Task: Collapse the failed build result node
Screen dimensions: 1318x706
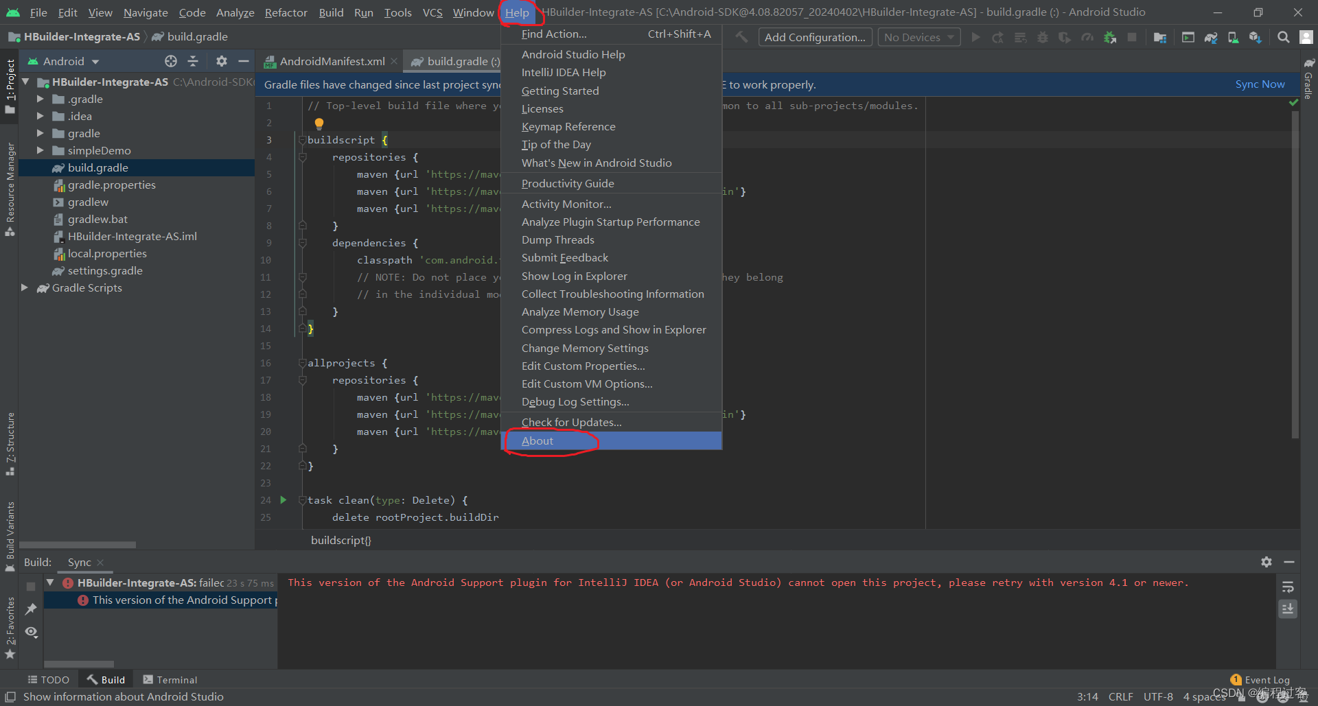Action: [x=50, y=583]
